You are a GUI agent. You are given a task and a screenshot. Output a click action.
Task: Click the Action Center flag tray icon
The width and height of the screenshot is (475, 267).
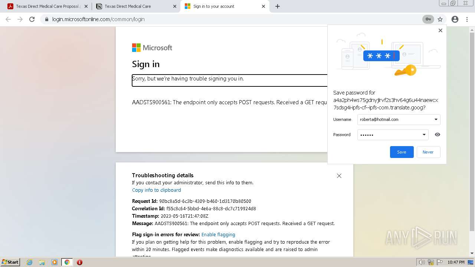440,262
